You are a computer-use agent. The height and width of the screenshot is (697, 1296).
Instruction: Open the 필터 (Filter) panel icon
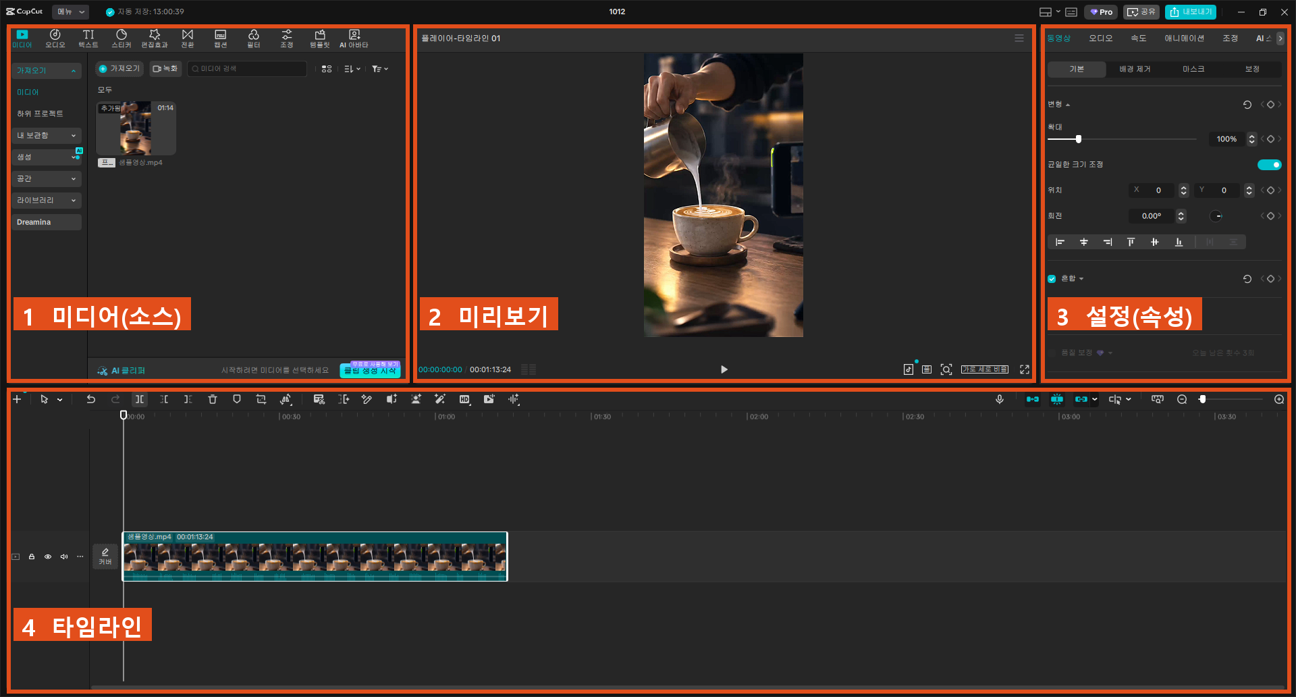254,38
